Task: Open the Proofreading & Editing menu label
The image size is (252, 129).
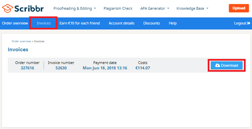Action: [72, 8]
